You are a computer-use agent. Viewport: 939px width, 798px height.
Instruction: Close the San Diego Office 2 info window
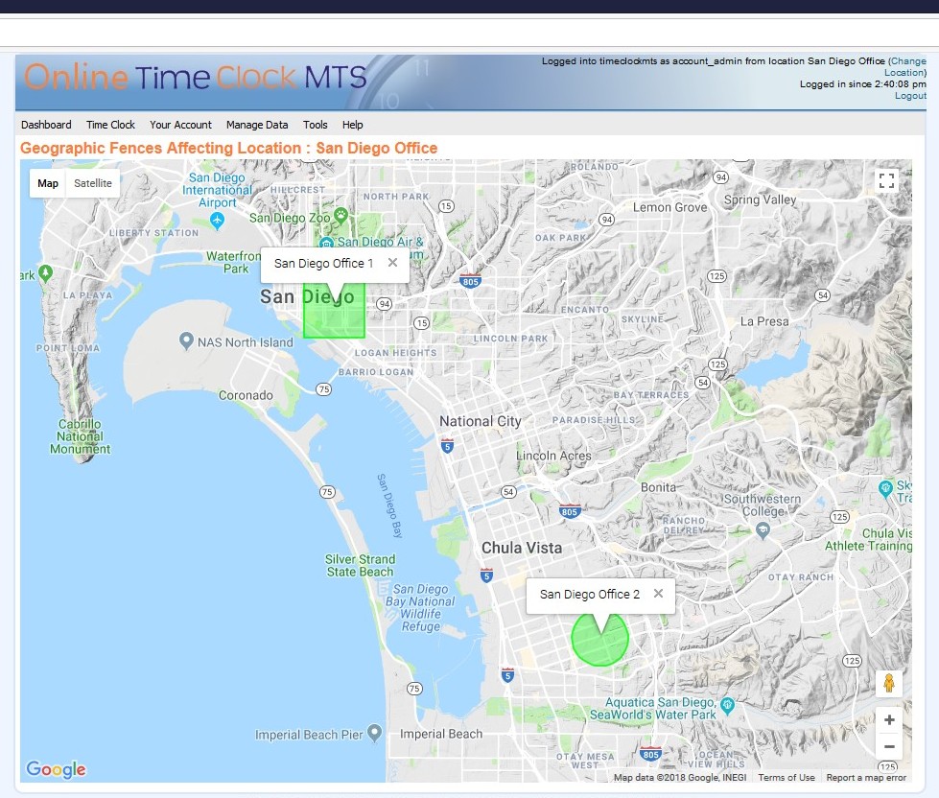[x=658, y=594]
